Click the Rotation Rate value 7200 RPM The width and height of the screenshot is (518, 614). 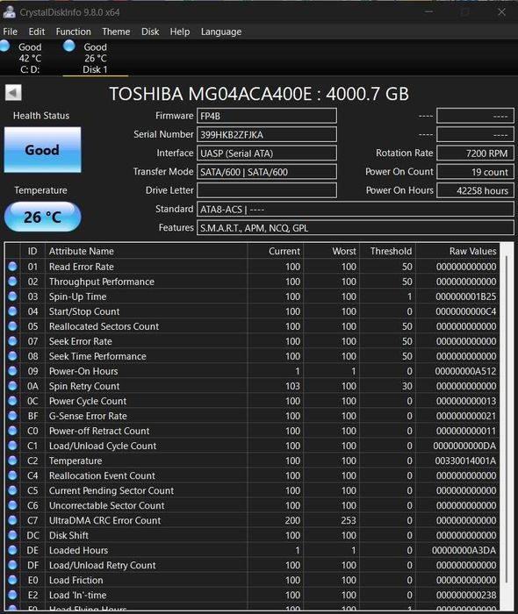475,153
